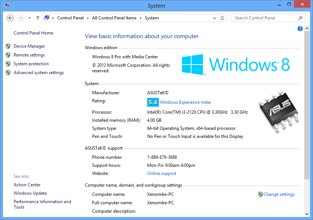Open Windows Experience Index link

(186, 102)
